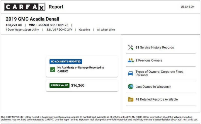Image resolution: width=201 pixels, height=124 pixels.
Task: Click the previous owners people icon
Action: point(131,60)
